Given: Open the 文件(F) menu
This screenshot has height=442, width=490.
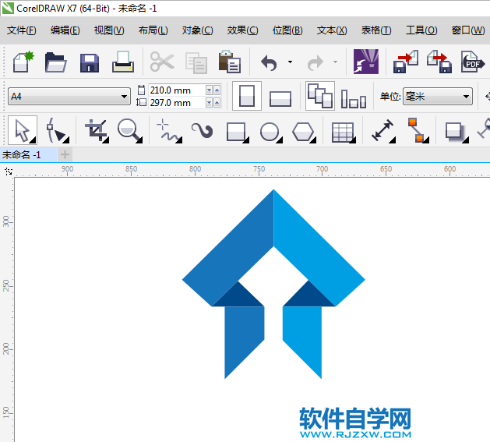Looking at the screenshot, I should point(22,30).
